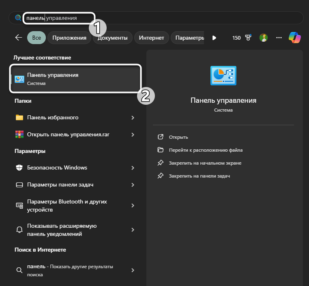
Task: Show more filters with play arrow
Action: coord(214,38)
